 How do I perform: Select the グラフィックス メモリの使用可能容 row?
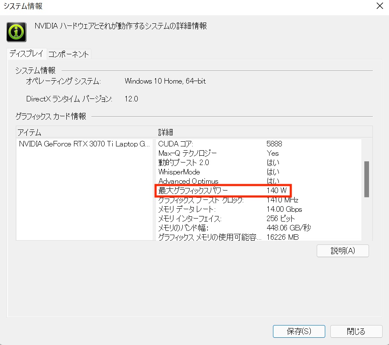258,237
